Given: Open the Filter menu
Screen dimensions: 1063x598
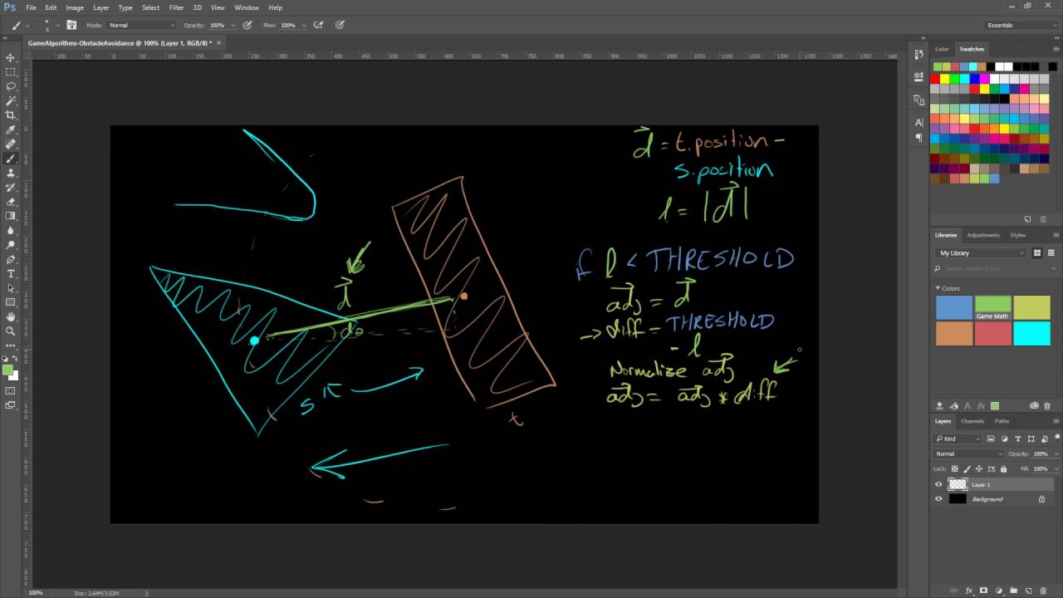Looking at the screenshot, I should [x=176, y=7].
